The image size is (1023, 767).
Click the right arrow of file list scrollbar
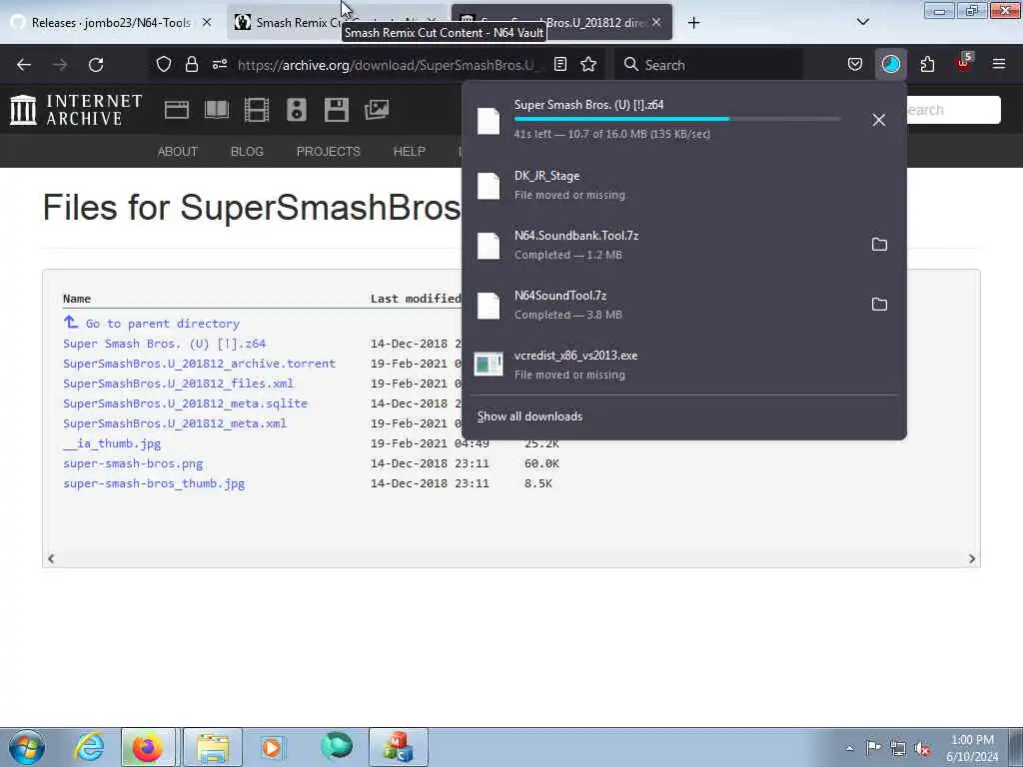tap(971, 559)
